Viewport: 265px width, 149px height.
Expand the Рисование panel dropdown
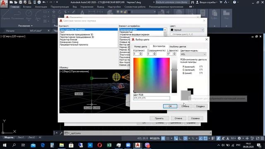pos(26,26)
